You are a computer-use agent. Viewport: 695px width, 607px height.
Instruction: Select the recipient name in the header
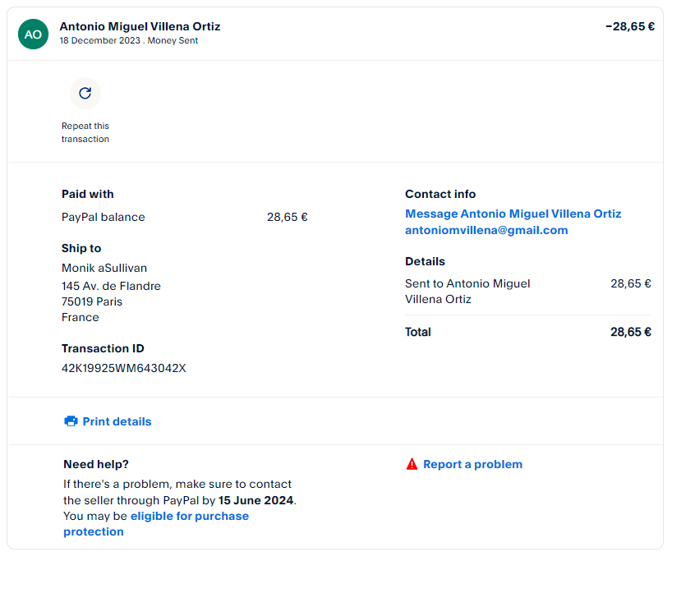(140, 26)
